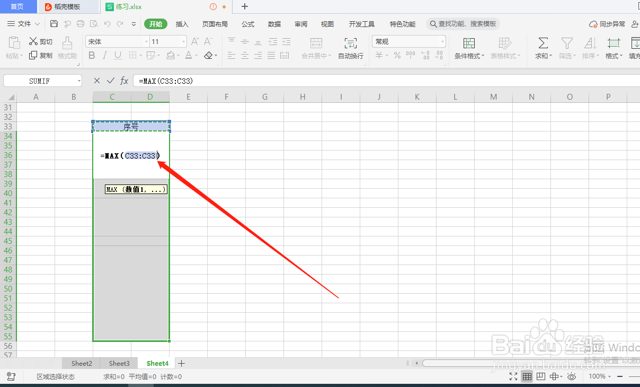Viewport: 640px width, 387px height.
Task: Click the Increase decimal places icon
Action: (425, 55)
